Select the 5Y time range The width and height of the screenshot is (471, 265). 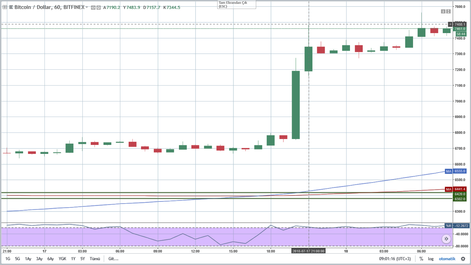coord(83,259)
